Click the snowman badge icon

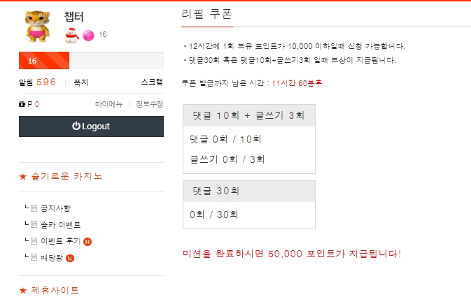(71, 35)
